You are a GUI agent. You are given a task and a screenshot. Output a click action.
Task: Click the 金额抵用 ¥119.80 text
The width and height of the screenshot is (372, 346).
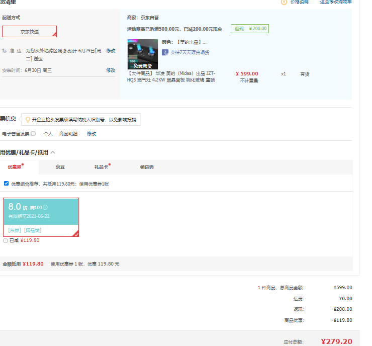23,264
